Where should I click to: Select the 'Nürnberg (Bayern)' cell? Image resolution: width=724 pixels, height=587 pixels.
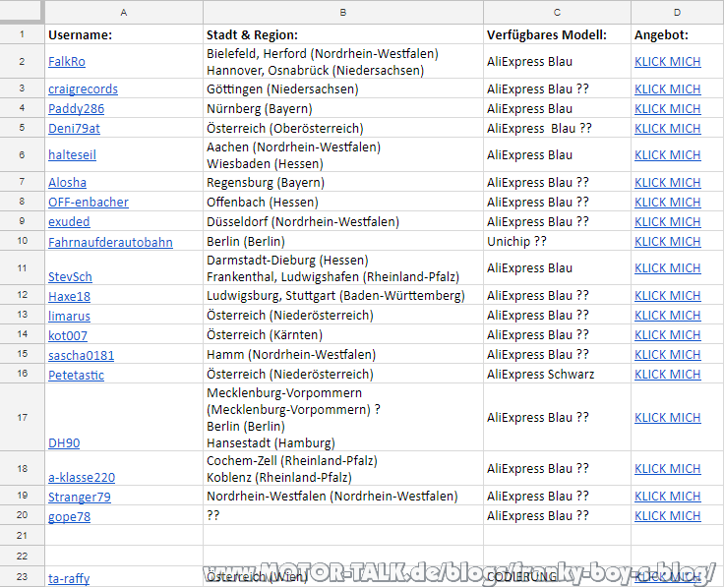tap(343, 108)
